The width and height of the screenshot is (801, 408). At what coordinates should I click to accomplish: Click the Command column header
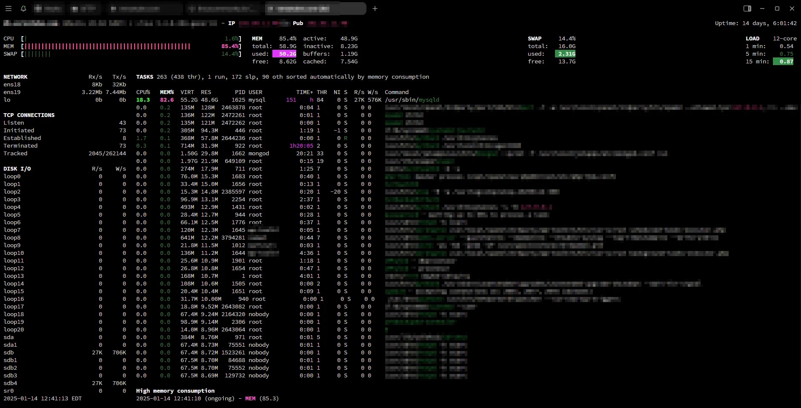click(x=397, y=92)
